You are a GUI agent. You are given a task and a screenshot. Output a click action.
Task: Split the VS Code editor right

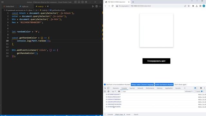(x=97, y=6)
